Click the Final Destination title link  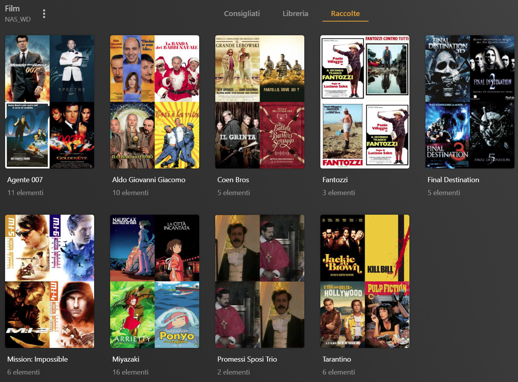tap(453, 180)
